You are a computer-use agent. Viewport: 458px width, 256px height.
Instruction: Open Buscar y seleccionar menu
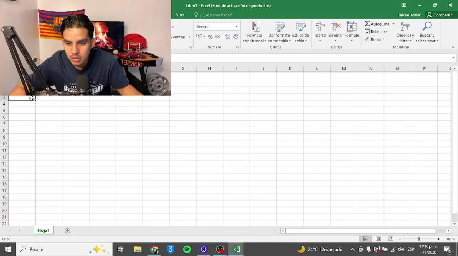coord(427,32)
